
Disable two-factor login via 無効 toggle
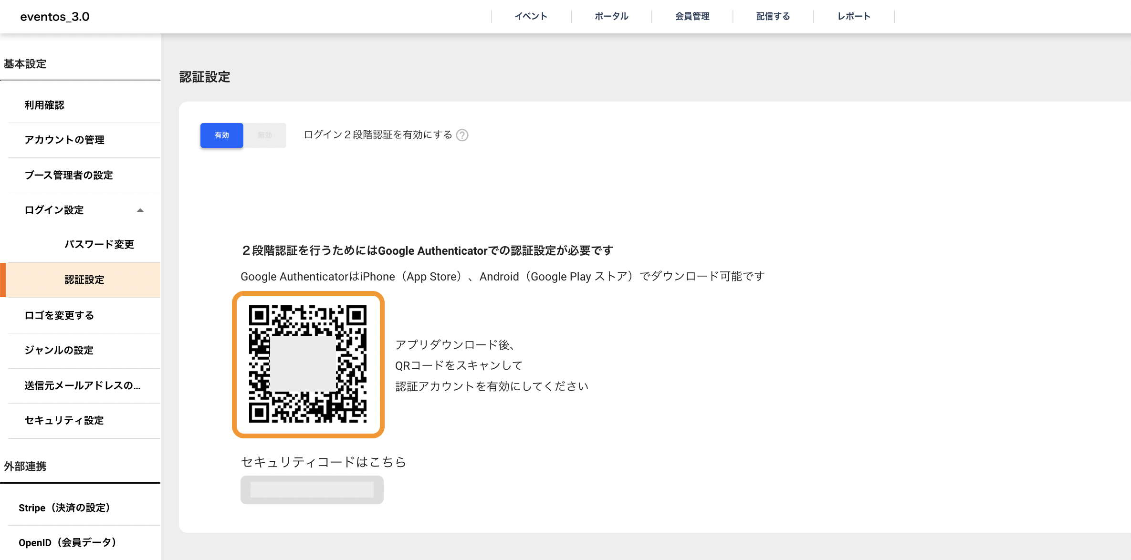click(x=264, y=135)
